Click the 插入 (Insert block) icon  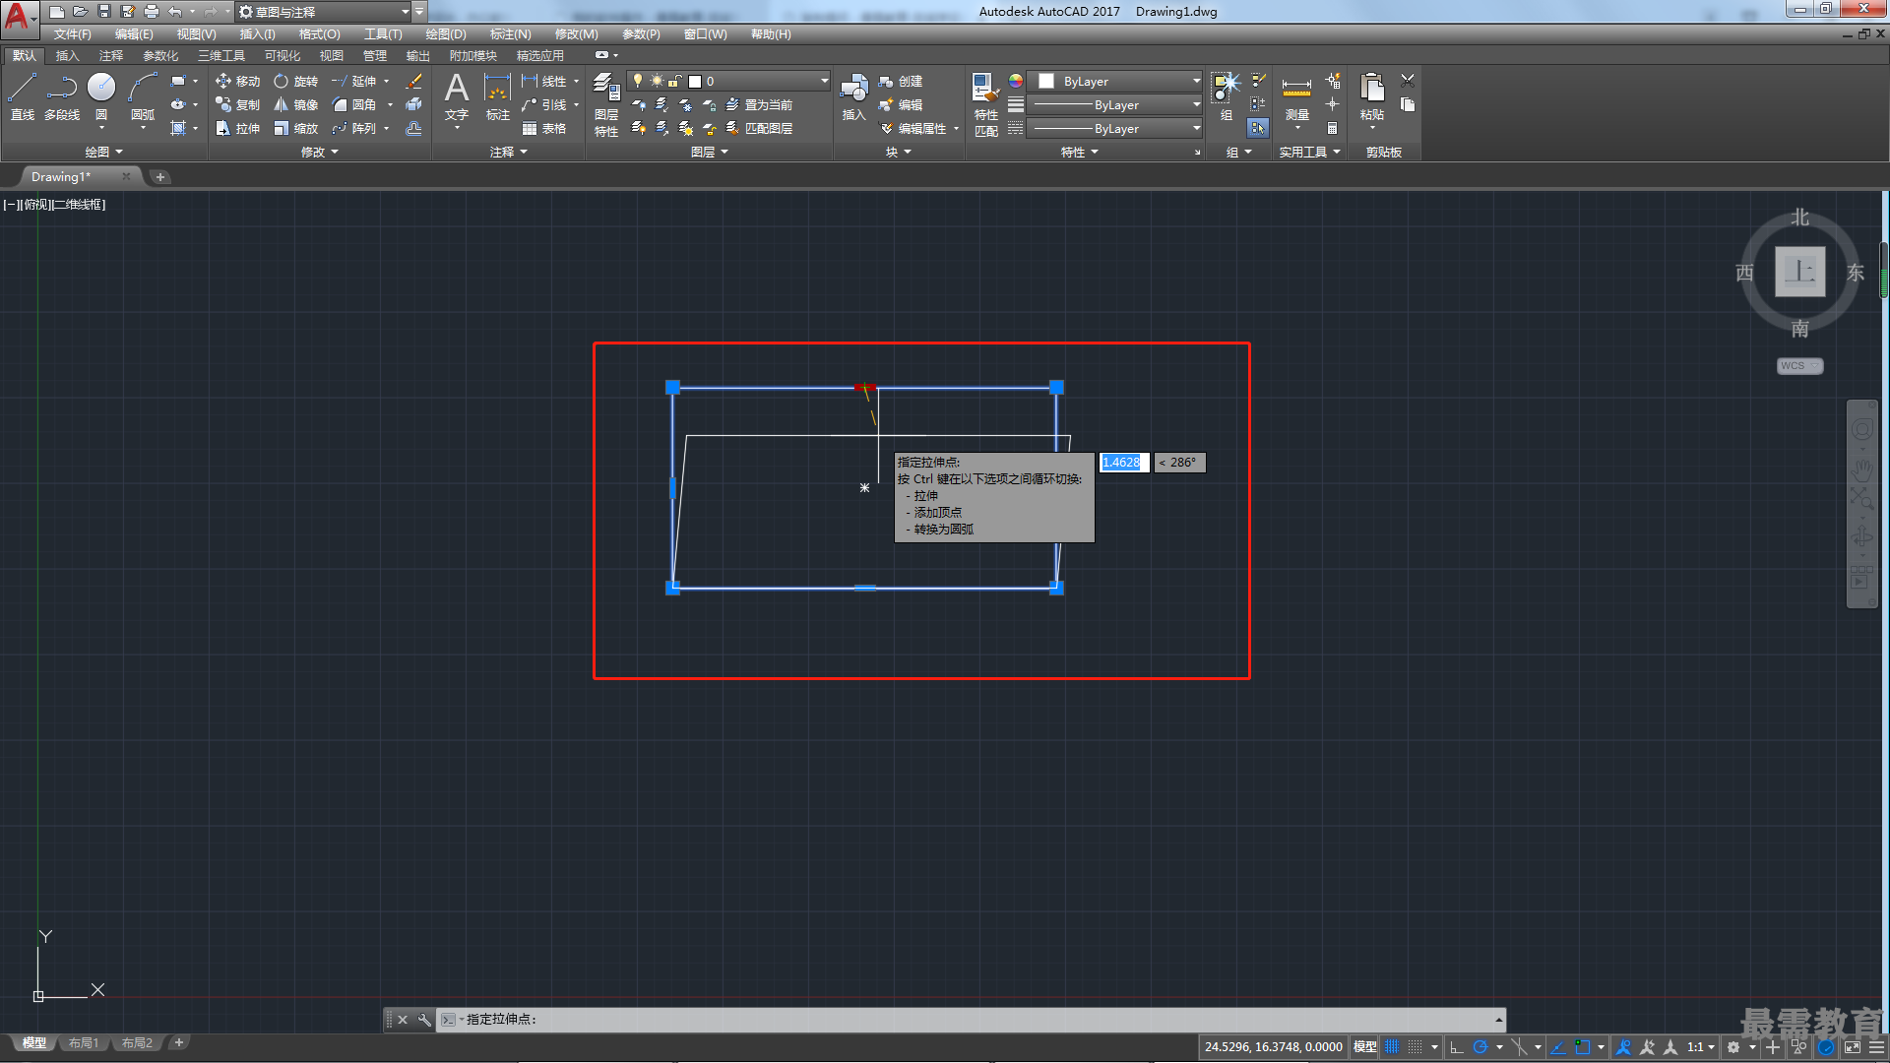tap(853, 97)
